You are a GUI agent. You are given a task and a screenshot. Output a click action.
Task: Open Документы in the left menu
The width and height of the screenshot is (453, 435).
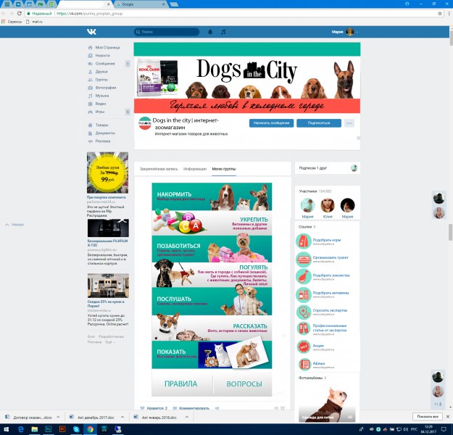(x=101, y=133)
